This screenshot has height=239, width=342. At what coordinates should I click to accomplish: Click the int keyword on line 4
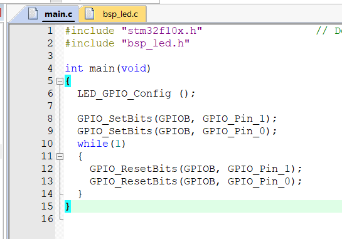click(74, 68)
